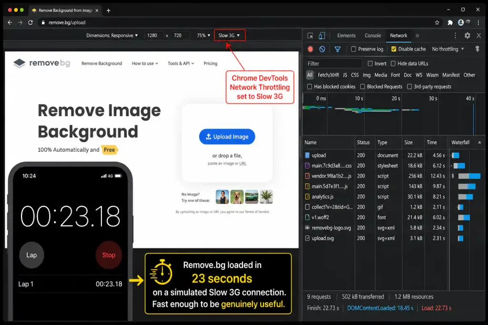
Task: Select the analytics.js request row
Action: coord(393,197)
